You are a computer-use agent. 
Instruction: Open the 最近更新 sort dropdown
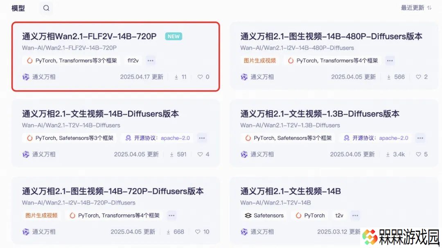pos(416,8)
